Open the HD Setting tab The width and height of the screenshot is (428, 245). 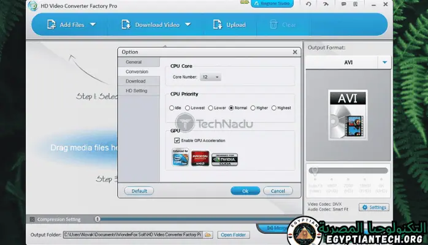(139, 91)
